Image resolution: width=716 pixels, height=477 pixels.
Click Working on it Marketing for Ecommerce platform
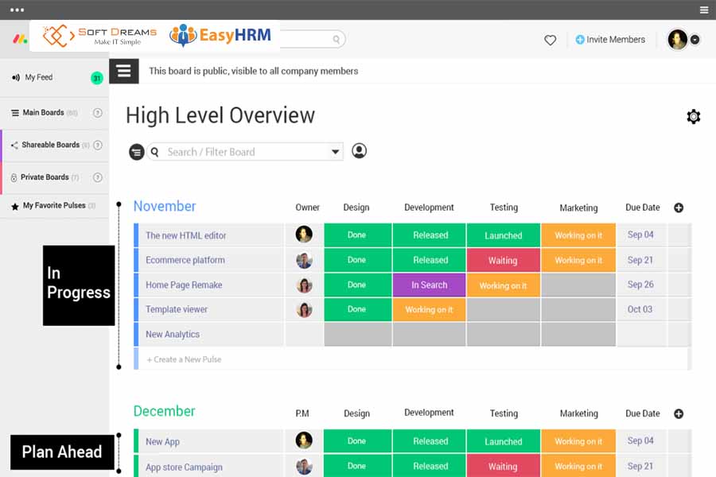pyautogui.click(x=578, y=260)
